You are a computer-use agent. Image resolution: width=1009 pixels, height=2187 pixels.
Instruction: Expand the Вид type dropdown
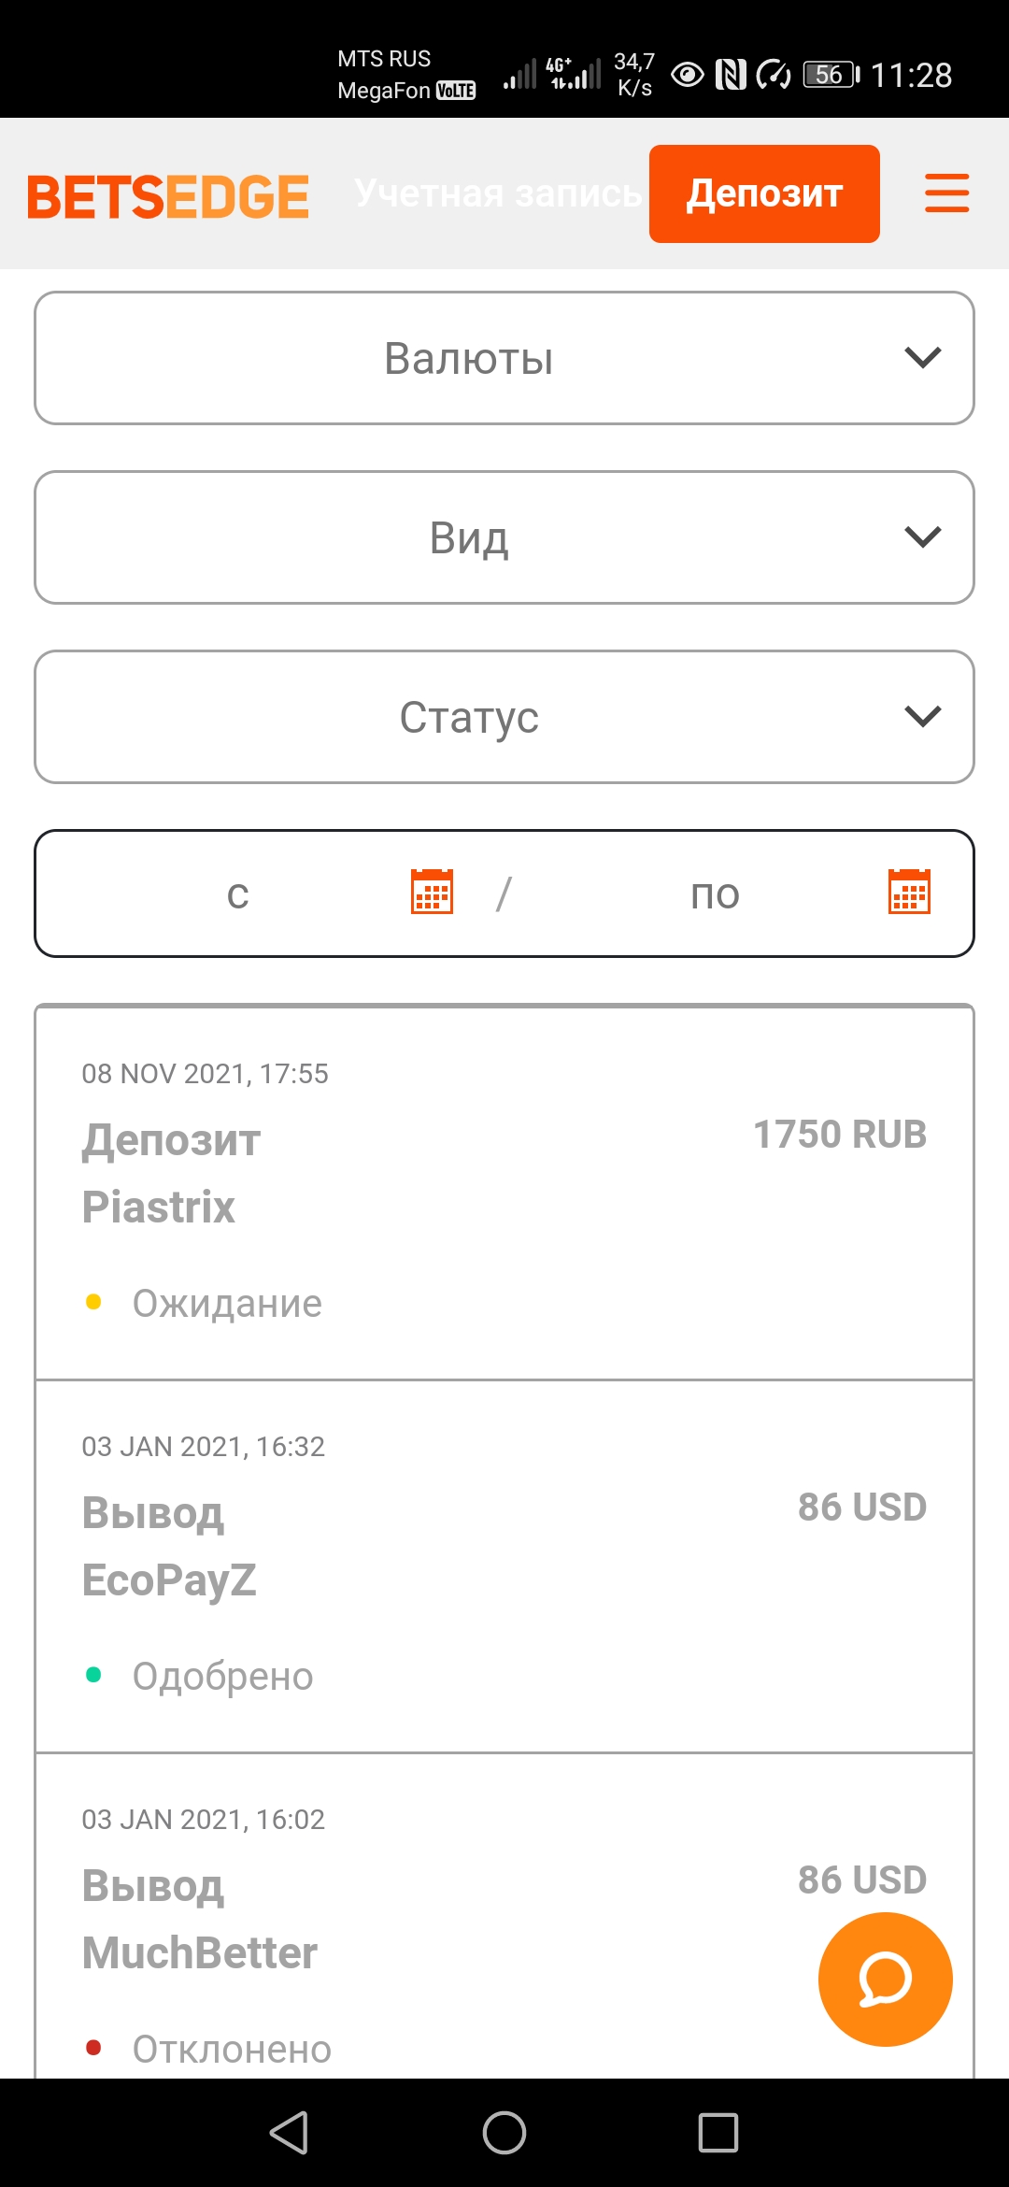click(504, 537)
